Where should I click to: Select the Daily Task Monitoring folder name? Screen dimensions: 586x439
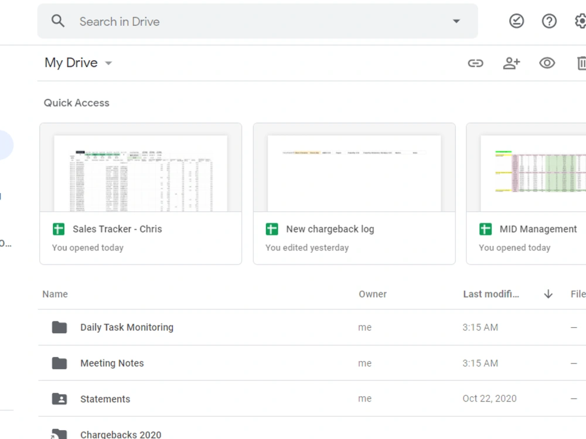click(x=127, y=327)
